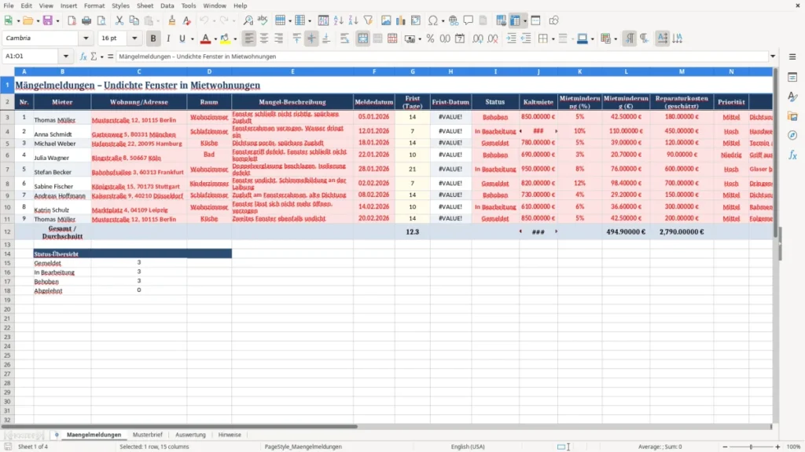
Task: Open the Select Function sigma dropdown
Action: 101,56
